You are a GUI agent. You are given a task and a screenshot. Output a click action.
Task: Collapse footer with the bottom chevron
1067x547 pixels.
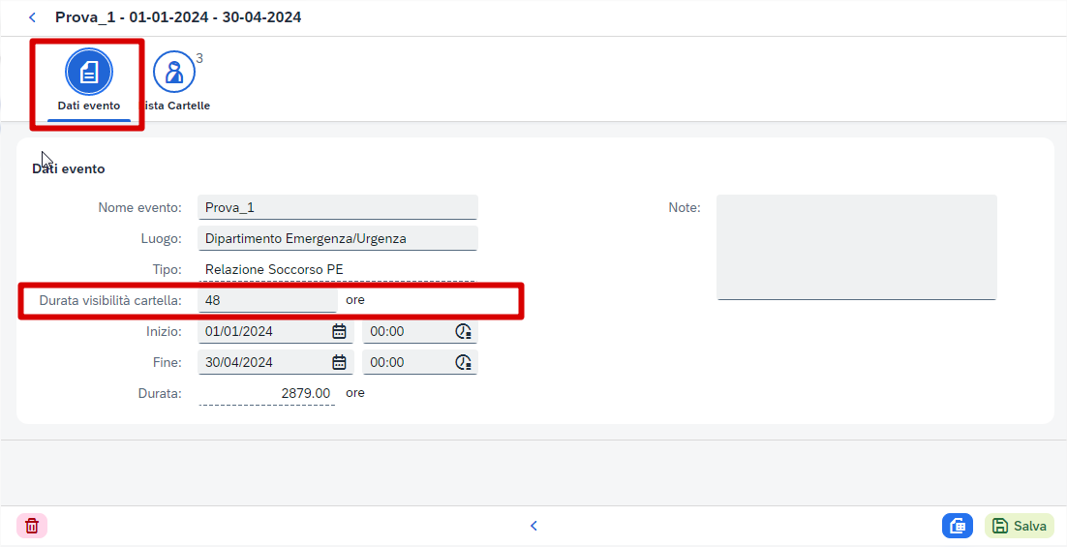point(533,526)
